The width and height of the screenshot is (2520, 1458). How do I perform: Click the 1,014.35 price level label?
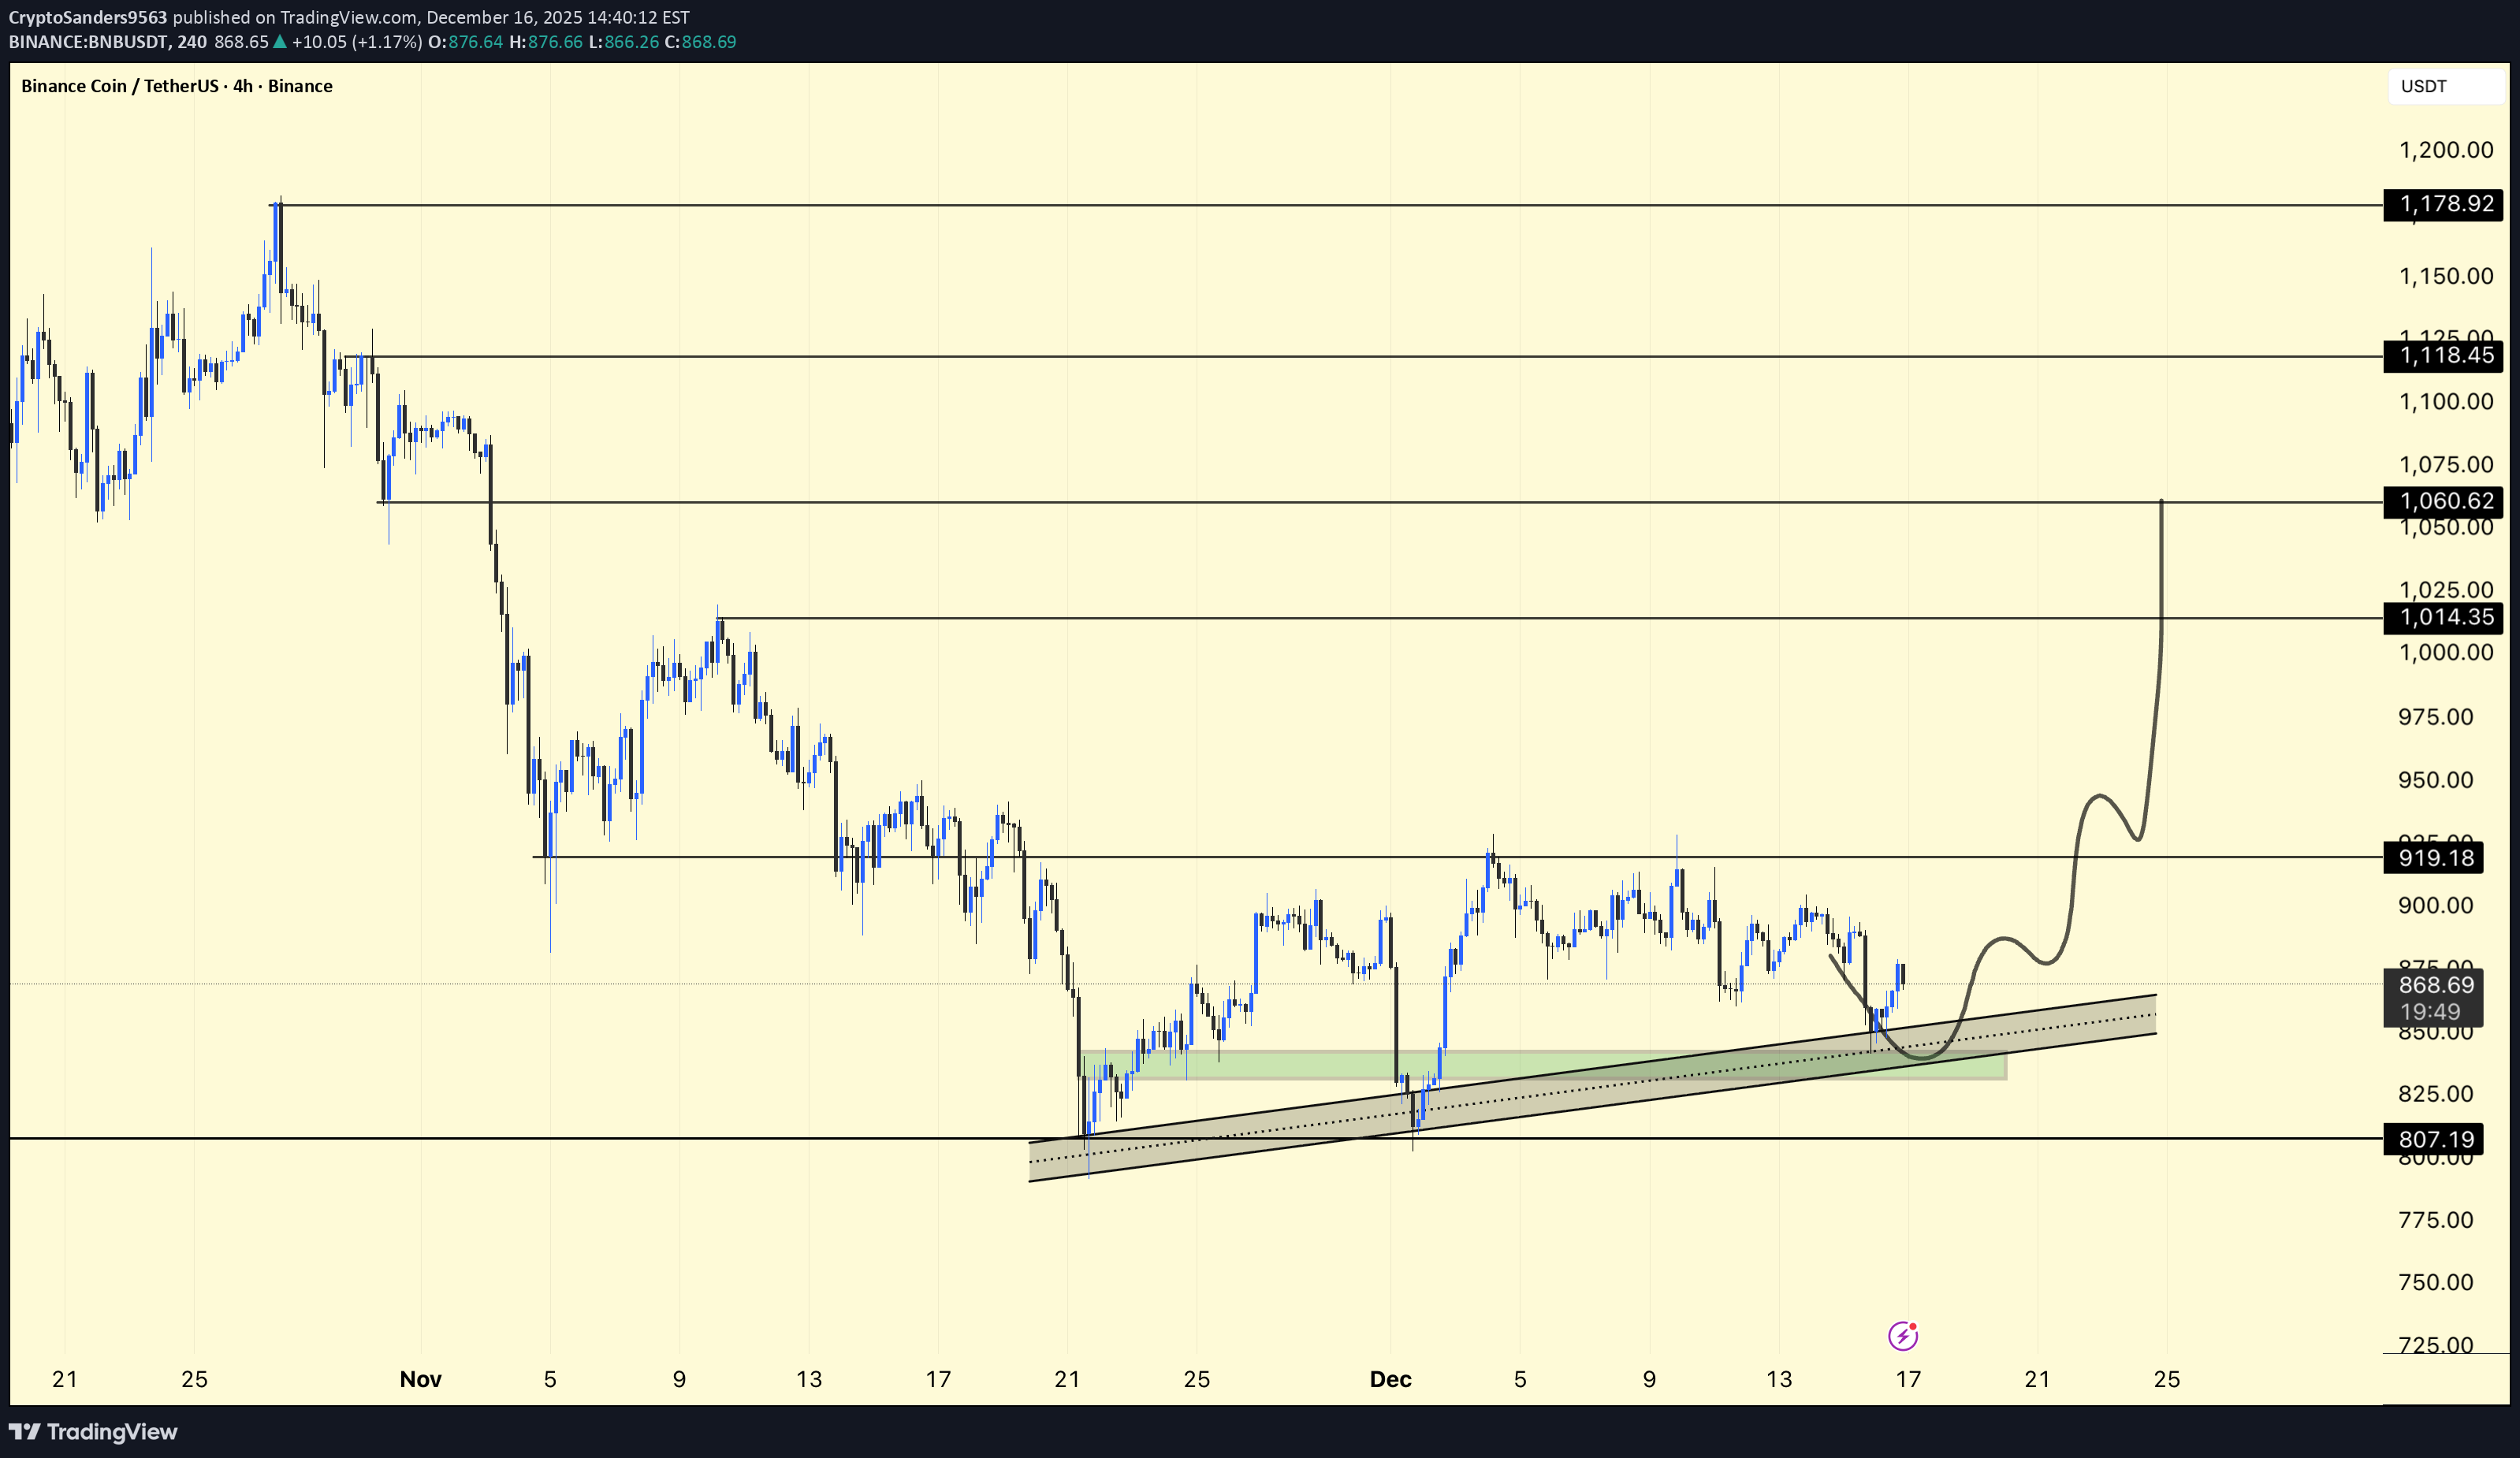click(x=2445, y=617)
